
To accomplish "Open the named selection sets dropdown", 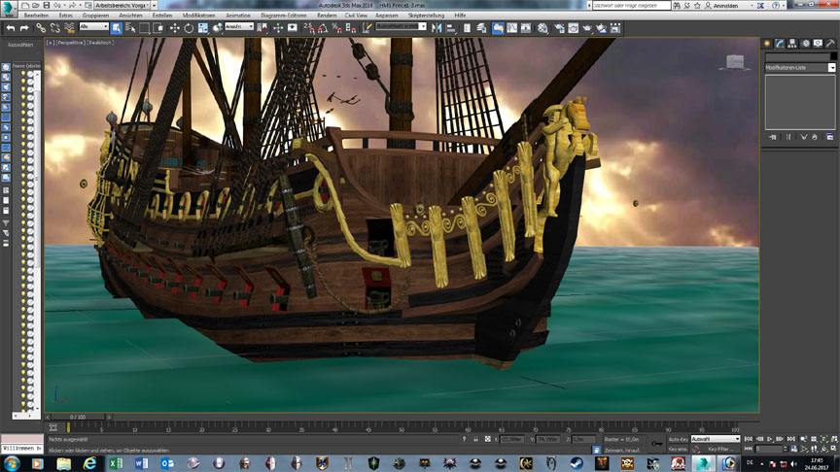I will click(401, 26).
